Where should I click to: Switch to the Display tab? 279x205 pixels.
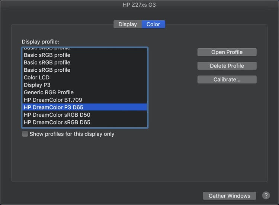[128, 24]
